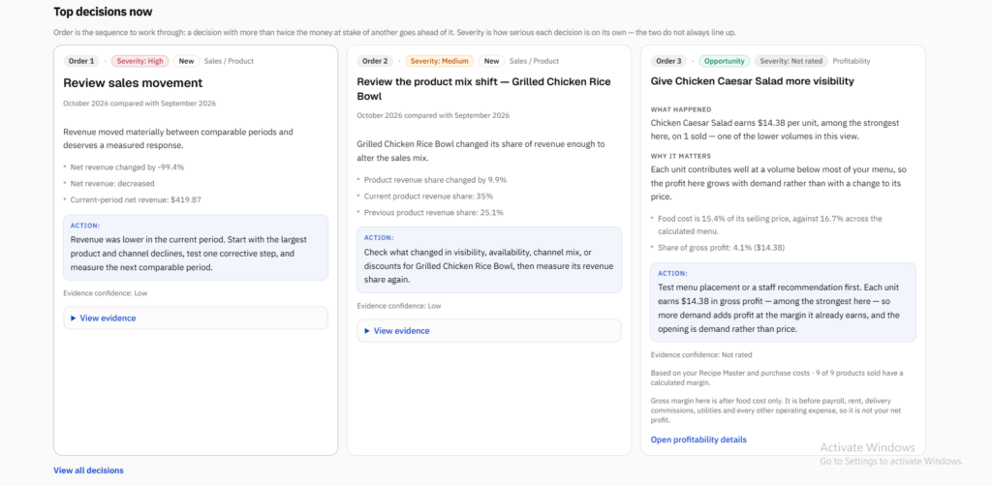This screenshot has width=992, height=486.
Task: Click the Net revenue: decreased line
Action: tap(112, 183)
